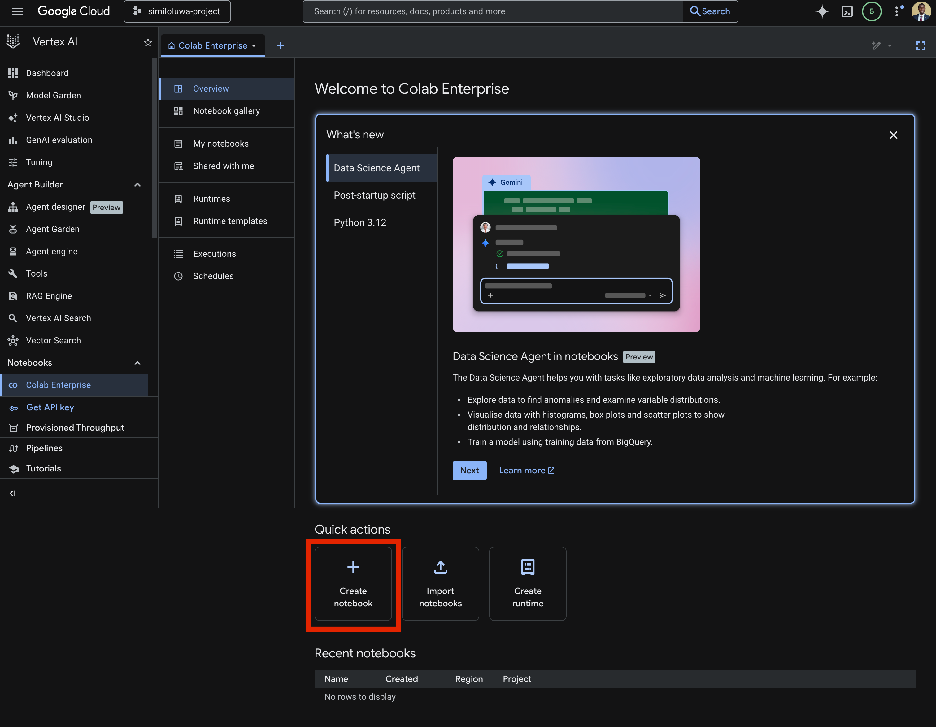Click the Create runtime icon
Image resolution: width=936 pixels, height=727 pixels.
pos(527,567)
